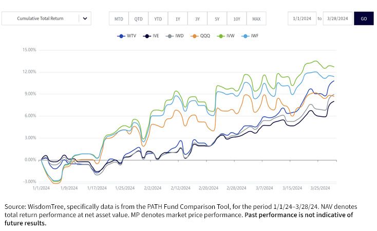Screen dimensions: 377x231
Task: Click the start date field 1/1/2024
Action: point(302,19)
